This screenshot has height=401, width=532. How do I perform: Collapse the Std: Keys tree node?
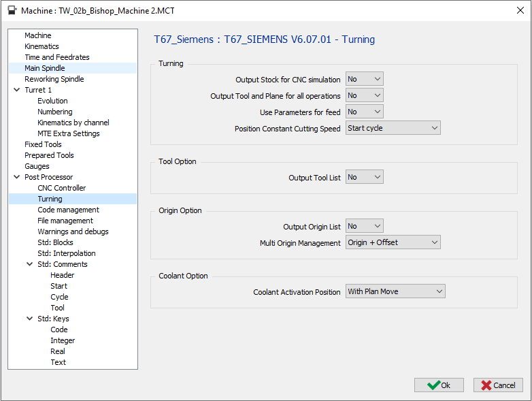pyautogui.click(x=30, y=319)
